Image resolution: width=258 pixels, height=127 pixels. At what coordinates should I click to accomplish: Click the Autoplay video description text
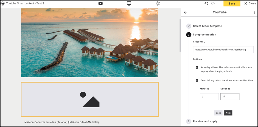click(x=226, y=69)
